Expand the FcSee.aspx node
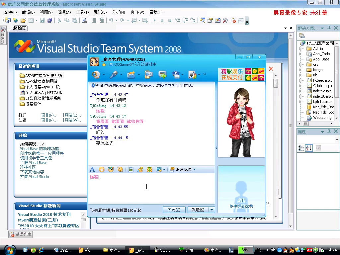The height and width of the screenshot is (255, 340). [300, 80]
